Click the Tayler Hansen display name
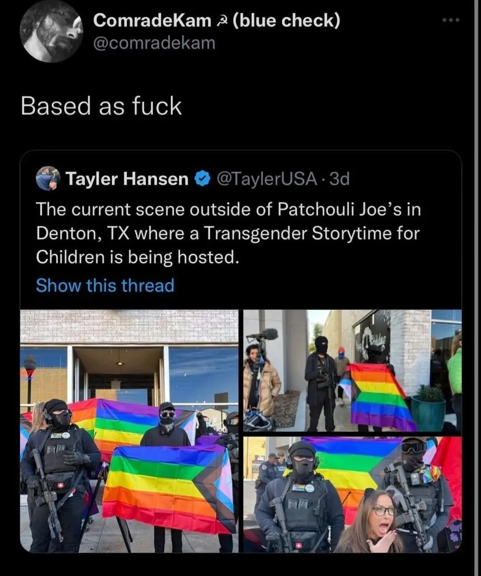This screenshot has width=481, height=576. coord(127,179)
